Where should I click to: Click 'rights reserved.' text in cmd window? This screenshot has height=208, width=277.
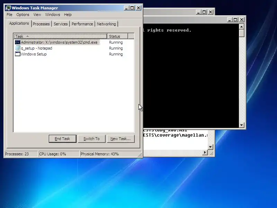[x=169, y=30]
